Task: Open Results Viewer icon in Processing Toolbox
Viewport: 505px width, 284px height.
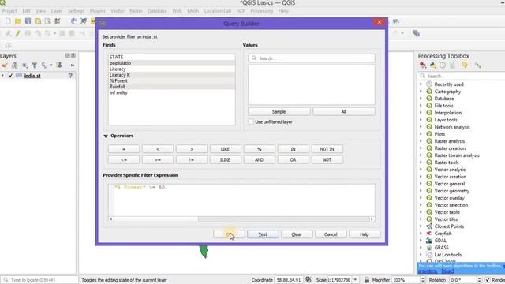Action: (452, 65)
